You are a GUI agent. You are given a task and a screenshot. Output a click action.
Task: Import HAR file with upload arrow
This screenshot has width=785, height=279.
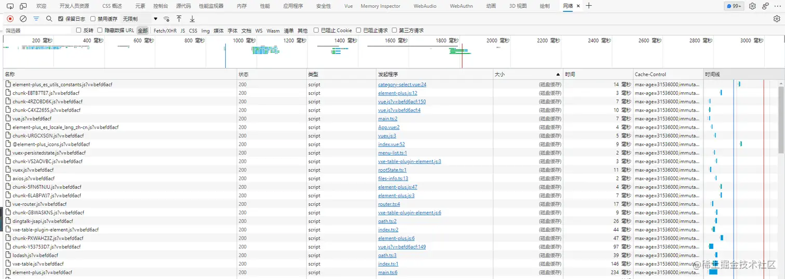(x=179, y=19)
